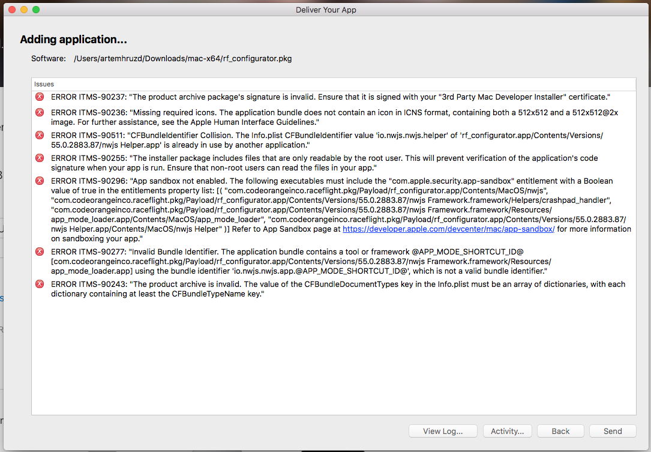Select the error icon for ITMS-90236
651x452 pixels.
pos(40,112)
